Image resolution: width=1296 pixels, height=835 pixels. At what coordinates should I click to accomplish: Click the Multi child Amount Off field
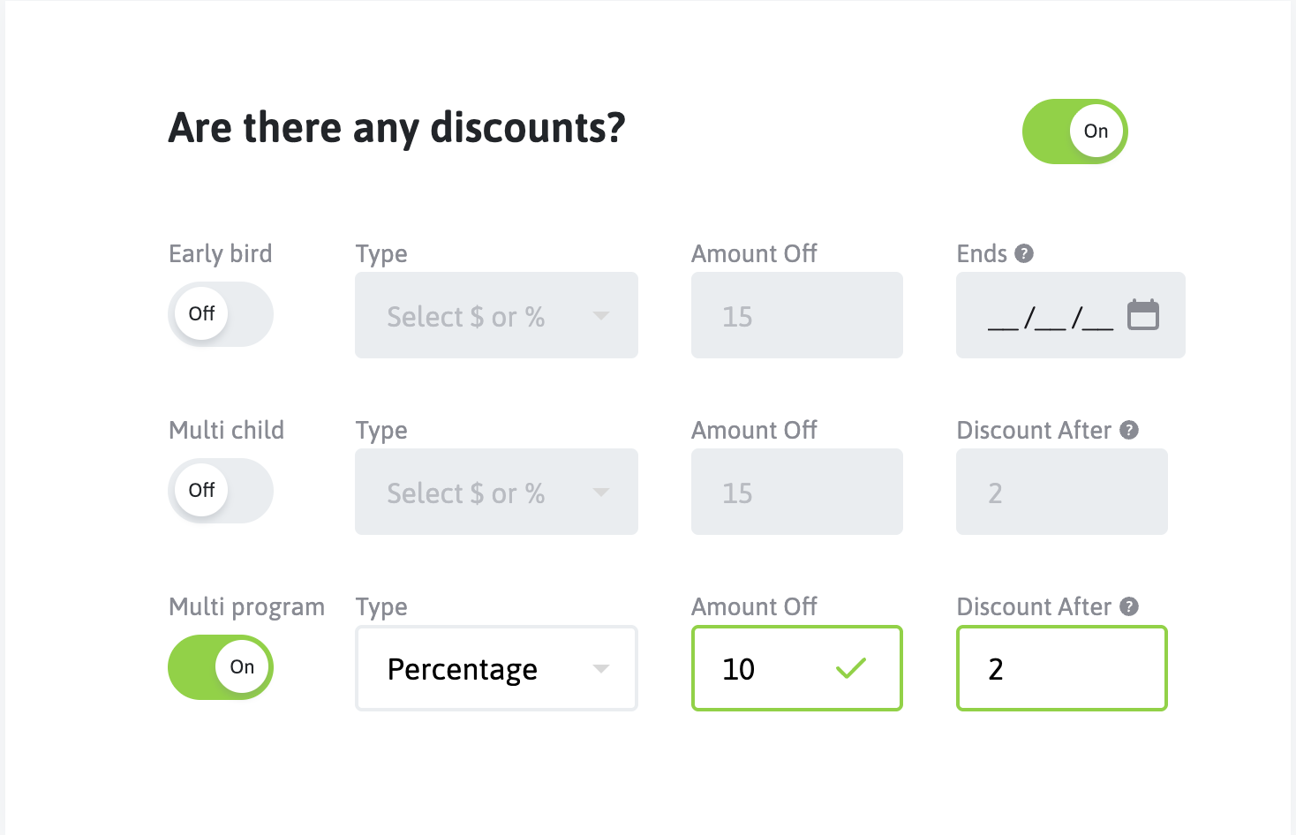[x=796, y=492]
